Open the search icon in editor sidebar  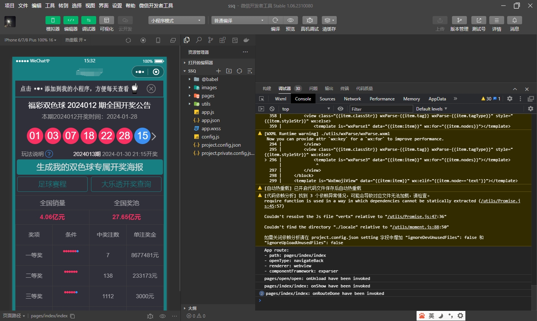199,40
